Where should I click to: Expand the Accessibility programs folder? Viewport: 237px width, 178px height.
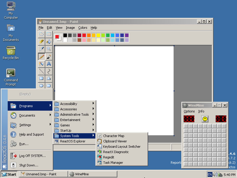coord(75,104)
